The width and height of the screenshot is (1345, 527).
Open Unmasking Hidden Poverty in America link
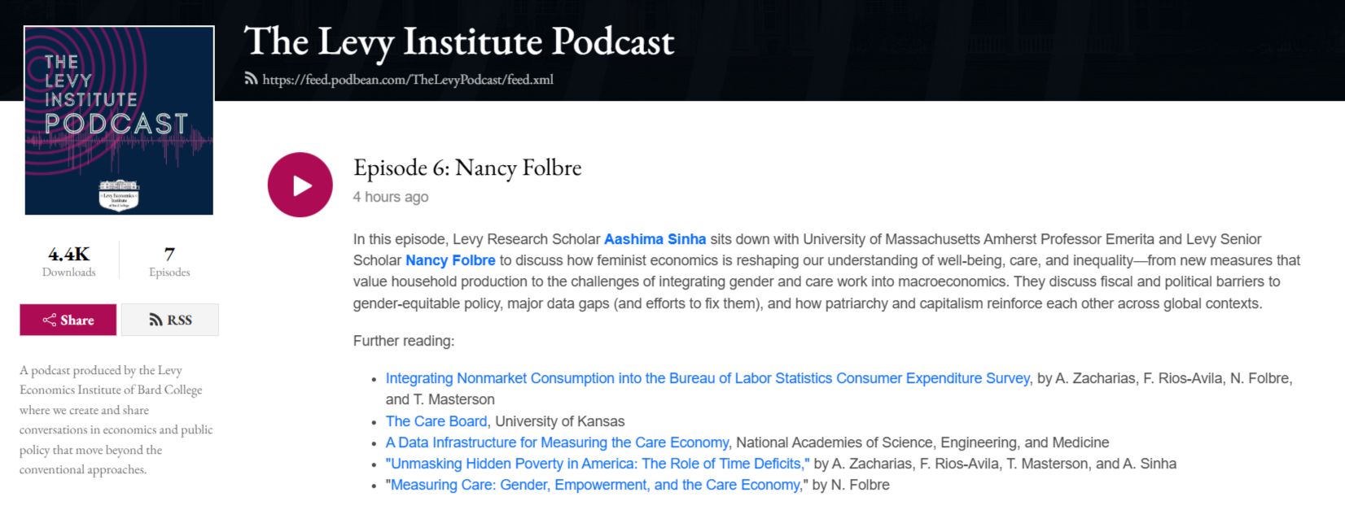pyautogui.click(x=598, y=464)
